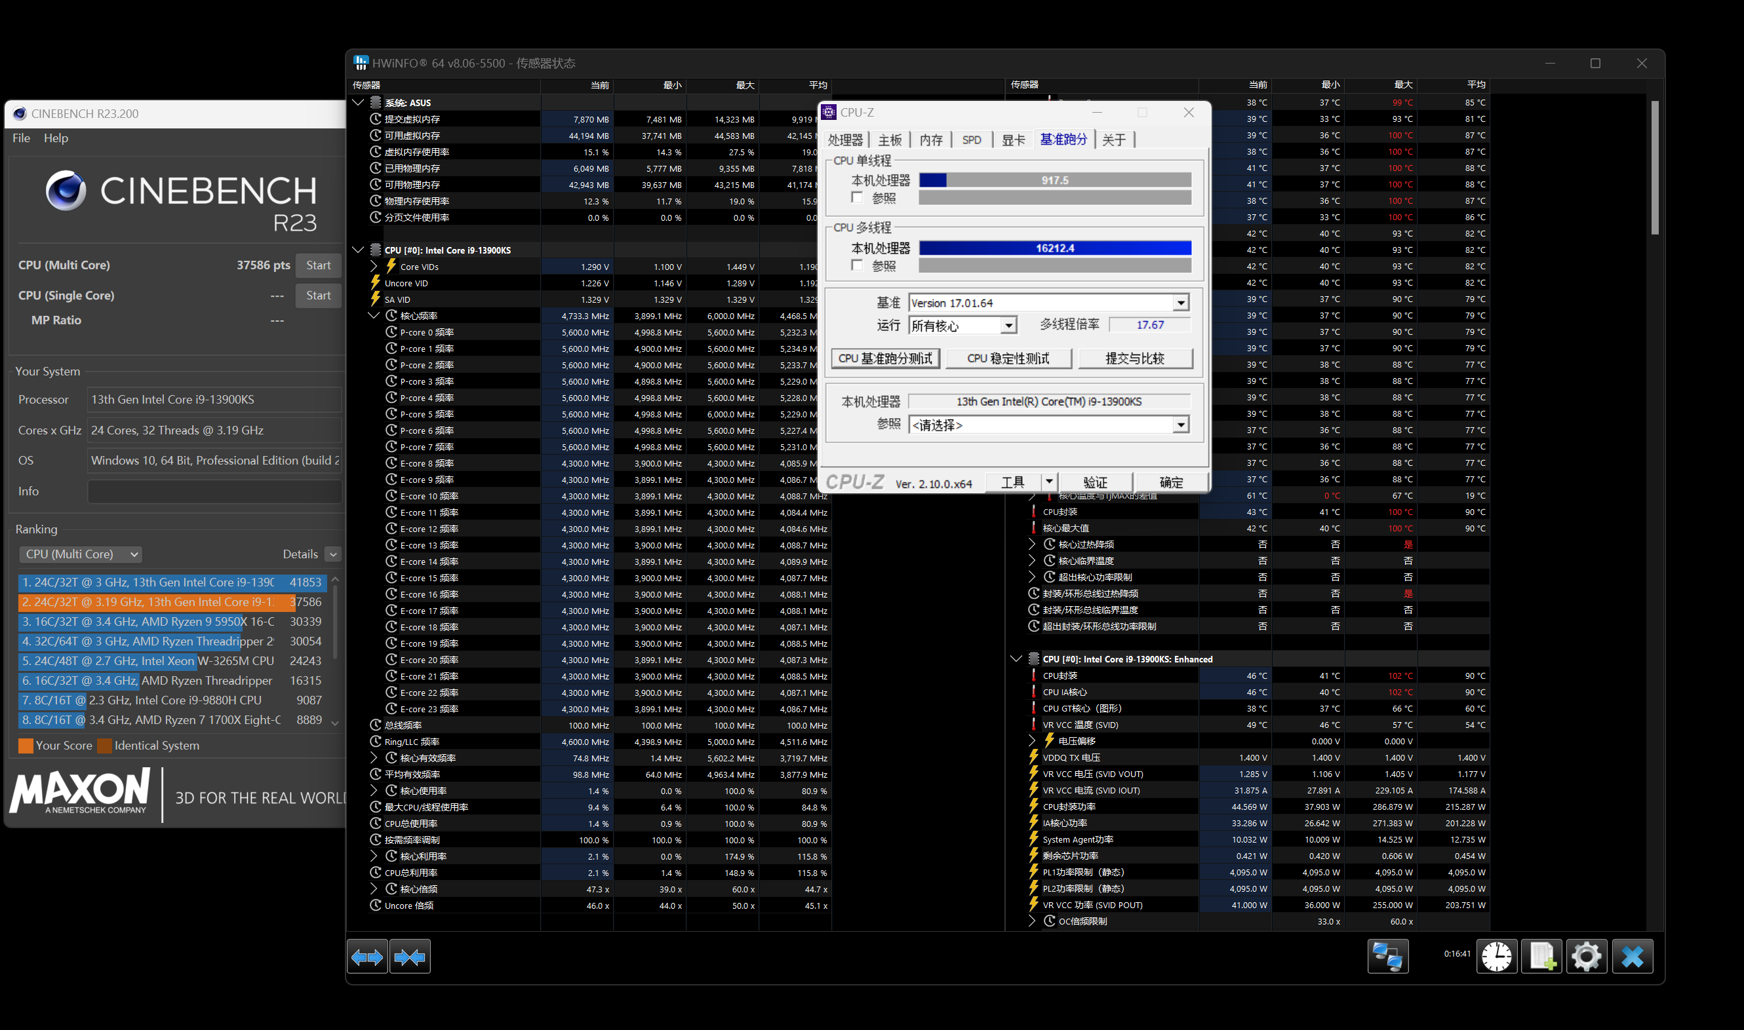Click the HWiNFO vertical scrollbar thumb
This screenshot has width=1744, height=1030.
click(1655, 167)
